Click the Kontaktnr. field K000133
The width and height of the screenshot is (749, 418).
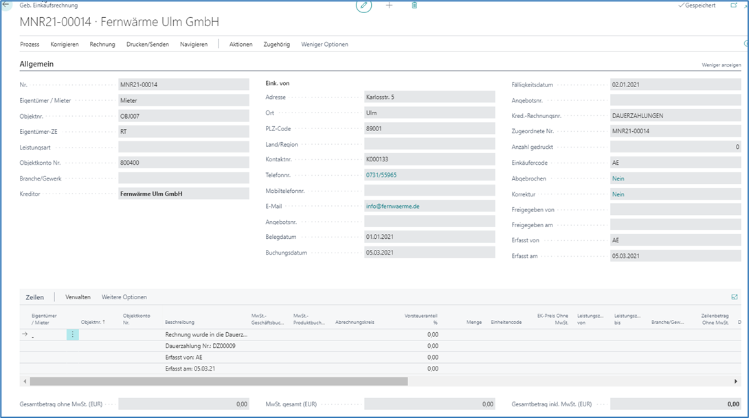point(429,159)
